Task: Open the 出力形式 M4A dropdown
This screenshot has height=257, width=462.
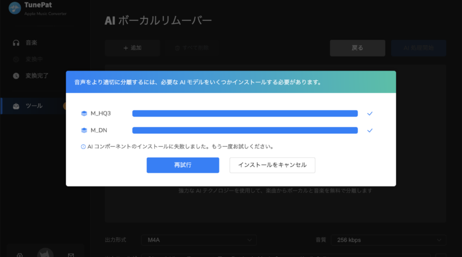Action: coord(199,240)
